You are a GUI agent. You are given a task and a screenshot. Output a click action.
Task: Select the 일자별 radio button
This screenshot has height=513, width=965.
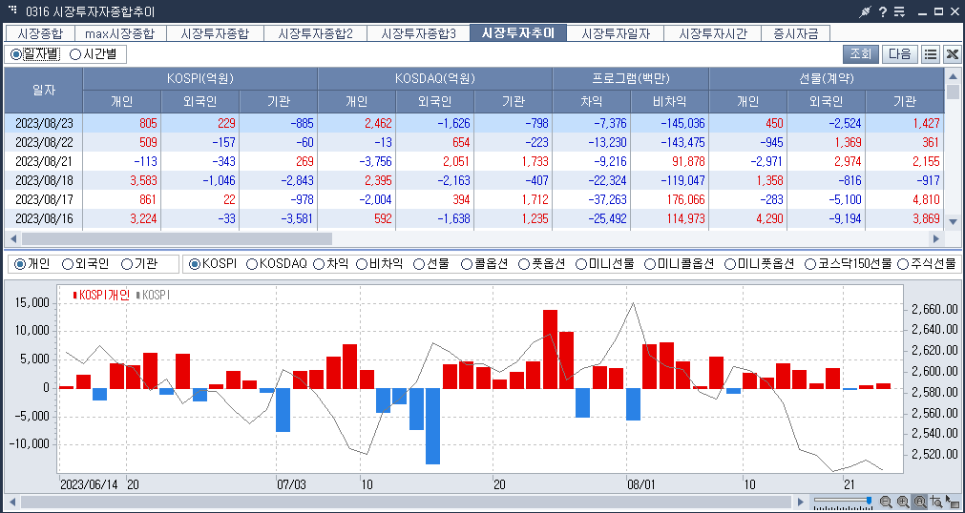click(x=35, y=54)
